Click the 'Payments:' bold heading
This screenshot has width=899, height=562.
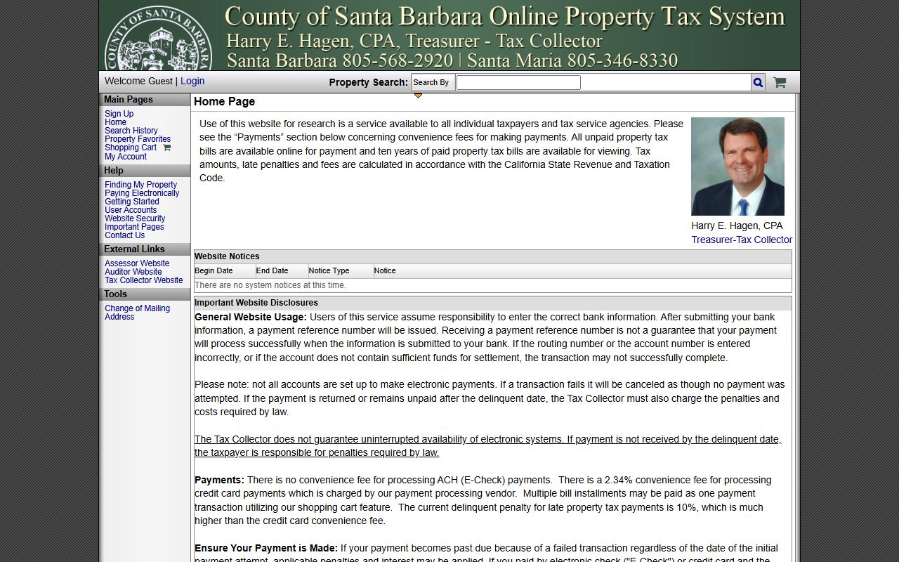click(x=219, y=480)
